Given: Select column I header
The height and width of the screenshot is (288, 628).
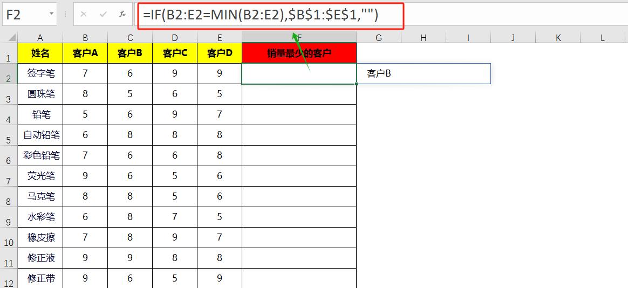Looking at the screenshot, I should pos(469,38).
